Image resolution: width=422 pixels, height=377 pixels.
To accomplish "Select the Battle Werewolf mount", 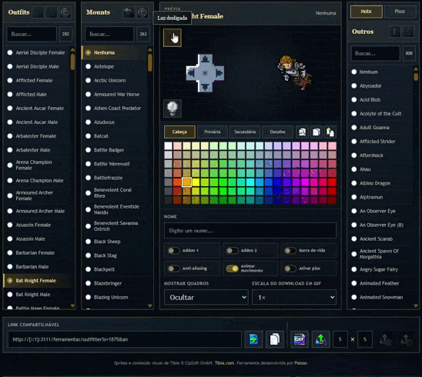I will pos(115,164).
